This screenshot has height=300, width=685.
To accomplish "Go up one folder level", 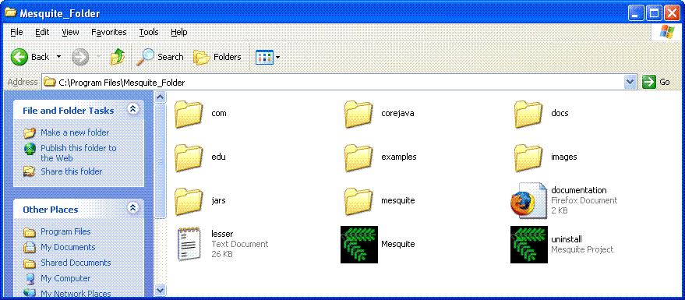I will (118, 57).
